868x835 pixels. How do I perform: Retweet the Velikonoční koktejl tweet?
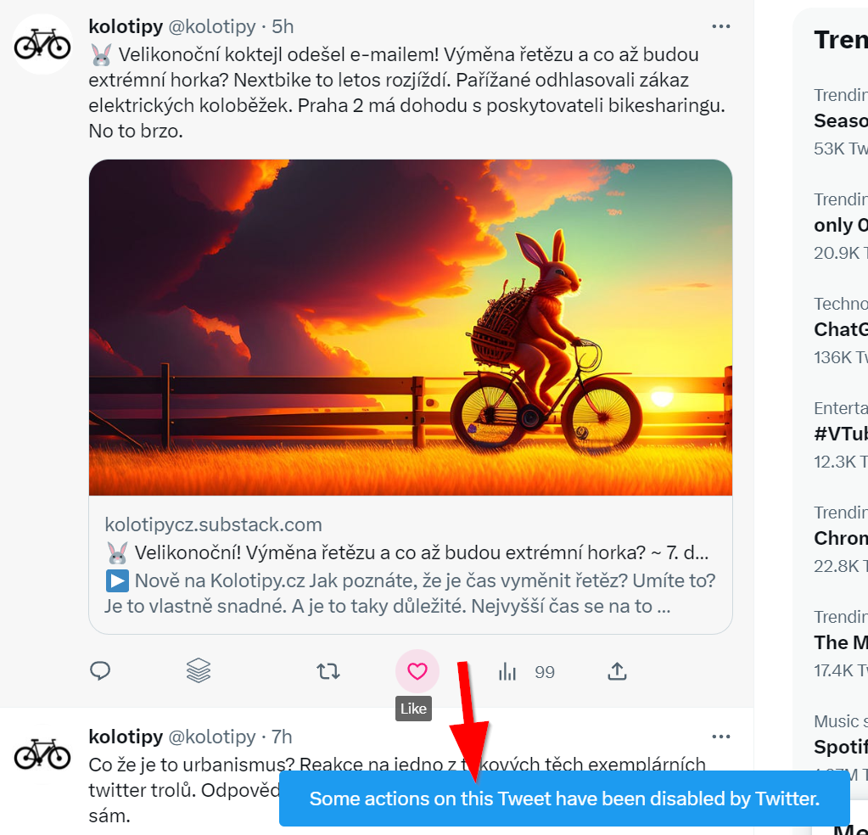point(328,671)
